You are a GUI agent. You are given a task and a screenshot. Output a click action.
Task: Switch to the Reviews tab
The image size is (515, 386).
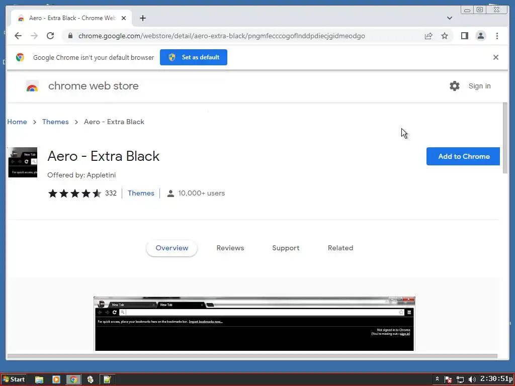pos(230,248)
